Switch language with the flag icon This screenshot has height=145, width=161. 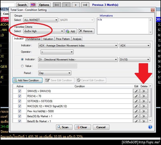(33, 5)
